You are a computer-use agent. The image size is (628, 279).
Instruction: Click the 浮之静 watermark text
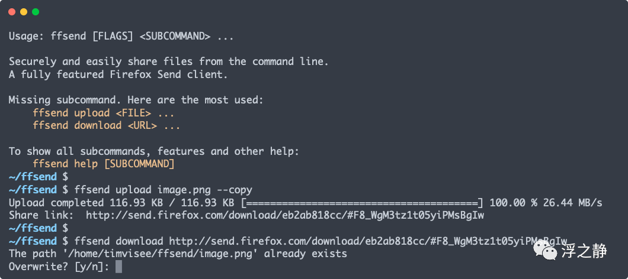(584, 252)
